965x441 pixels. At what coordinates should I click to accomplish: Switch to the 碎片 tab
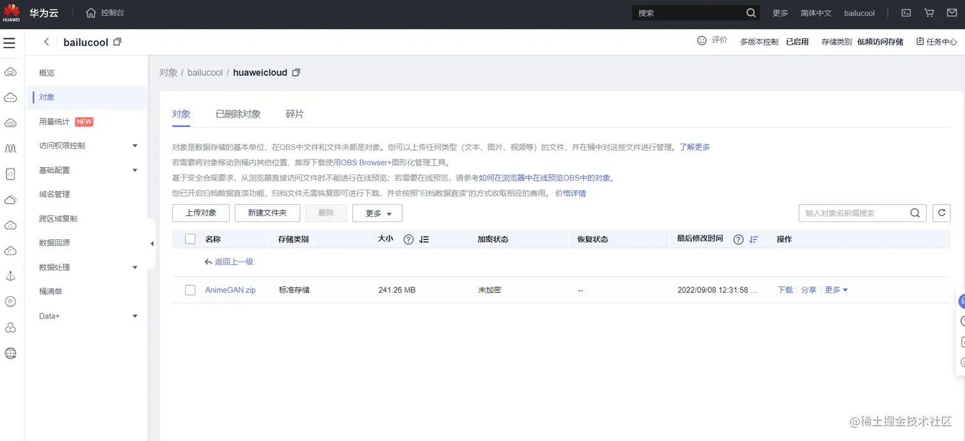point(295,114)
